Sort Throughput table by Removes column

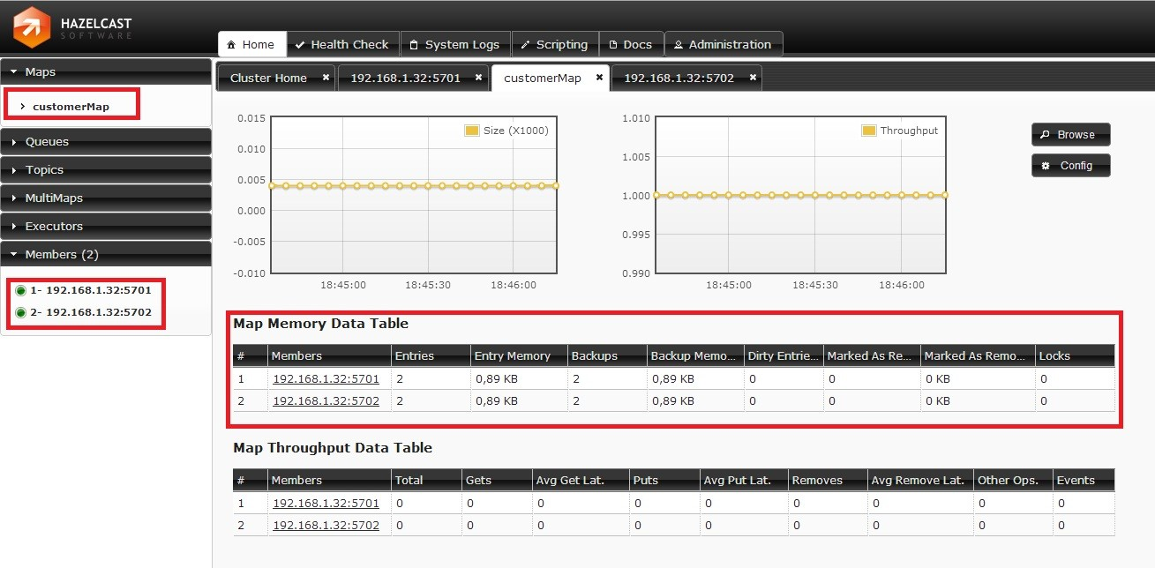click(x=828, y=480)
